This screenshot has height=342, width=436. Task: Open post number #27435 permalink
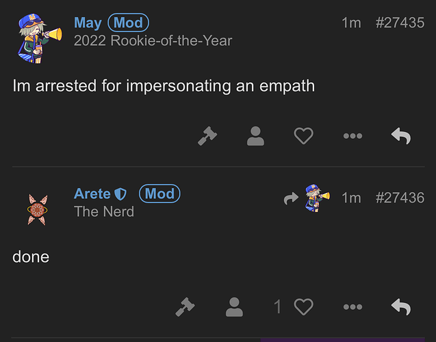point(400,23)
